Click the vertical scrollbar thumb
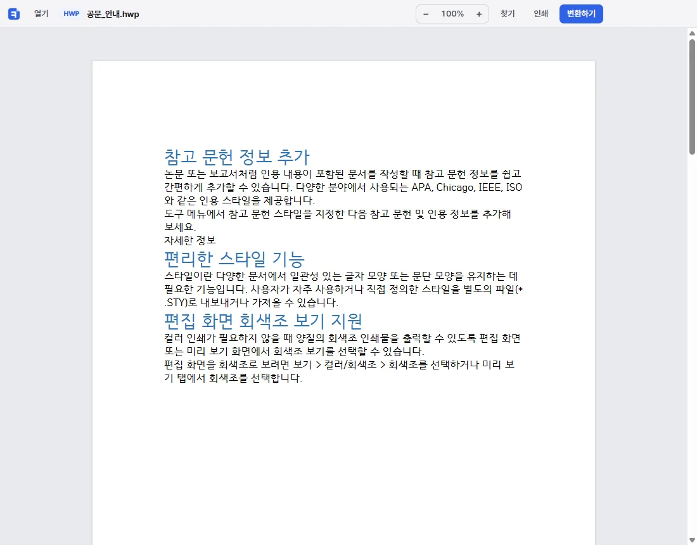Viewport: 697px width, 545px height. tap(692, 97)
